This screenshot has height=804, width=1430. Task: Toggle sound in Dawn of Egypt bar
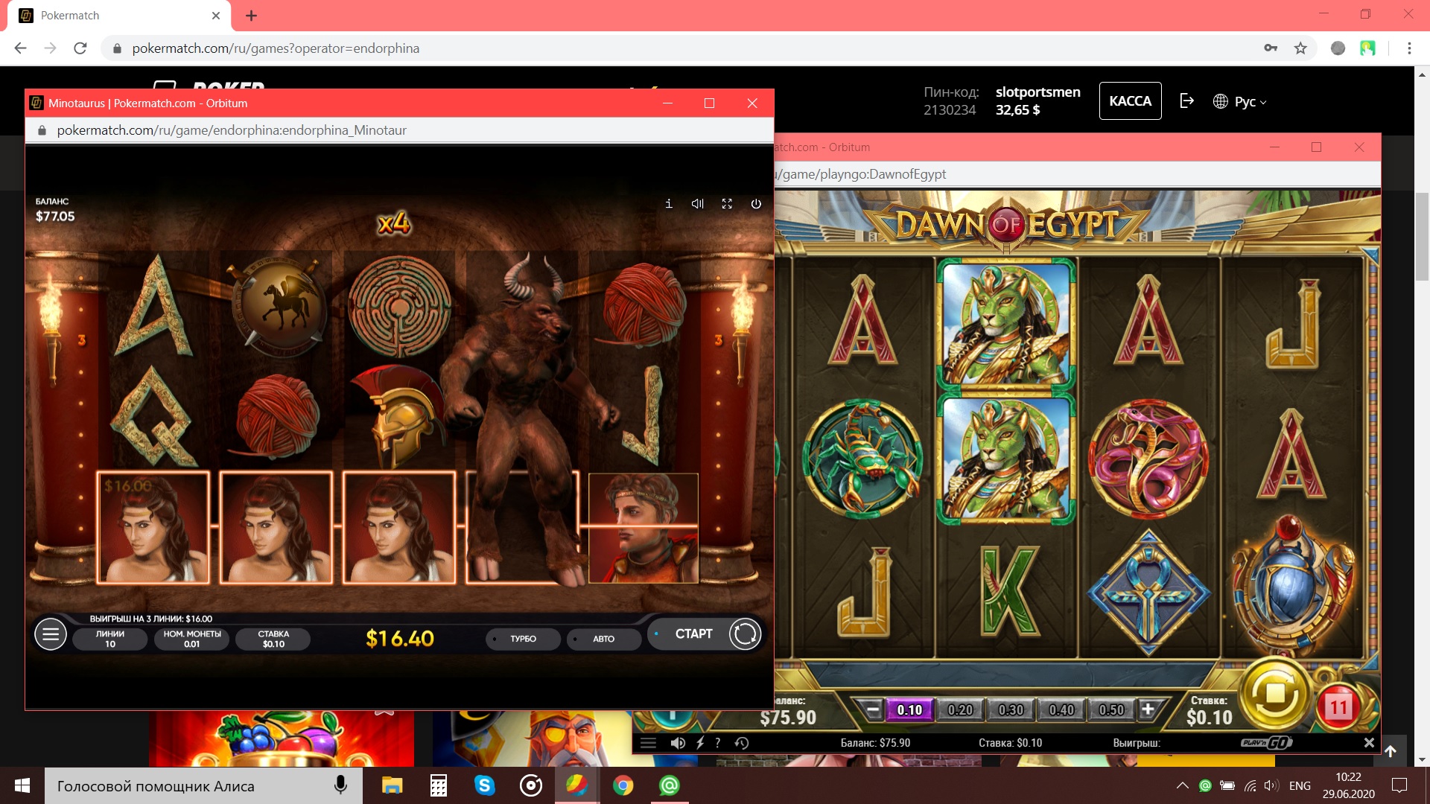coord(677,743)
